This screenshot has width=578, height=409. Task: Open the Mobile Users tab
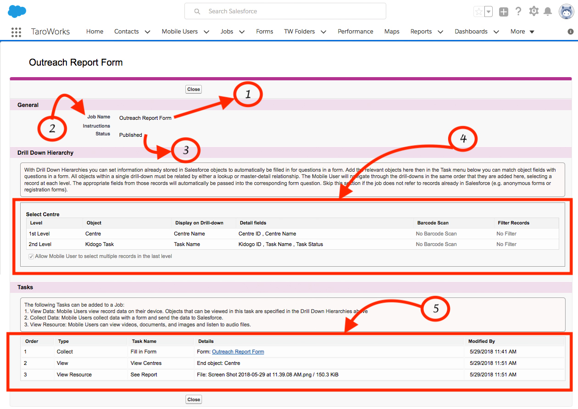[x=180, y=32]
